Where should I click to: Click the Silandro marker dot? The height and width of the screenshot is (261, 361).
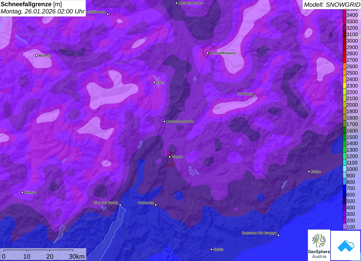[108, 14]
